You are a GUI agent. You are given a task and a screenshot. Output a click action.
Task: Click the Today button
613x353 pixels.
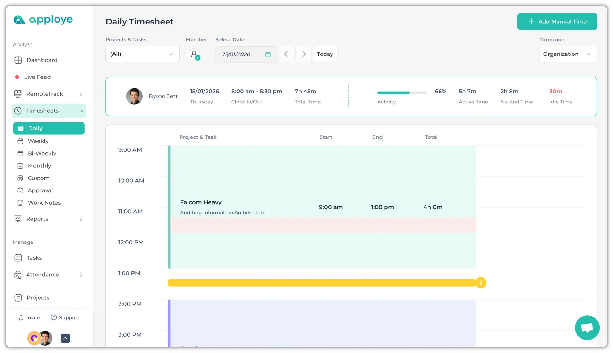(325, 54)
